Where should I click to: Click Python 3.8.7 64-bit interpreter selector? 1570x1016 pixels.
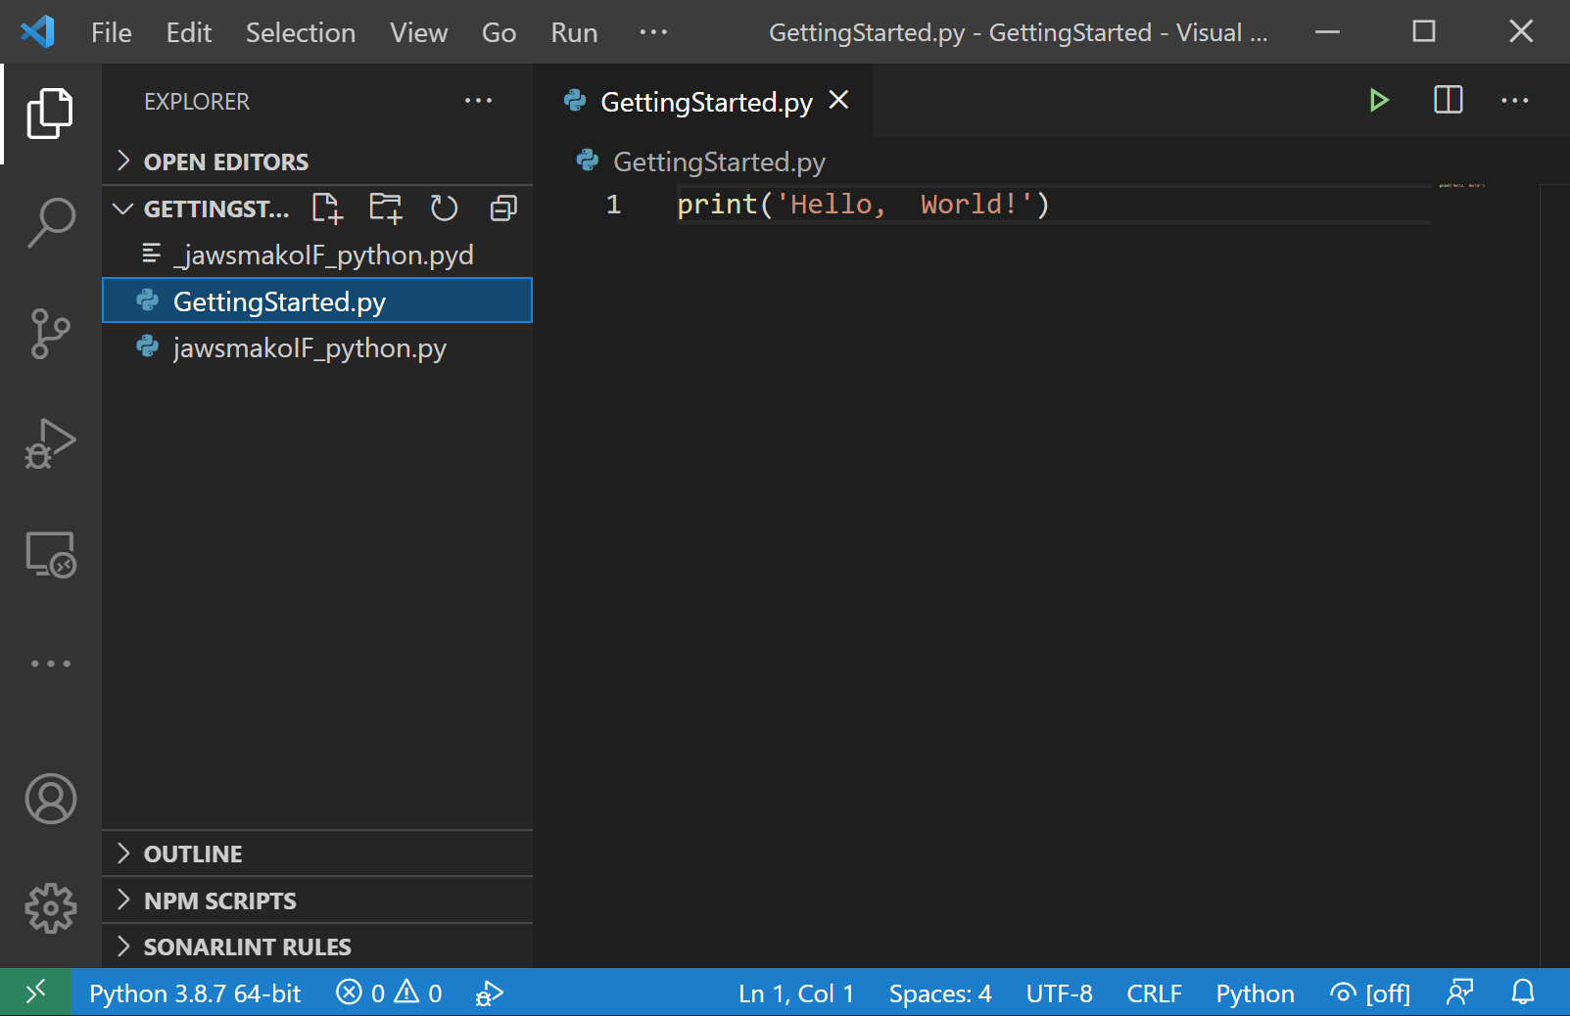click(195, 993)
